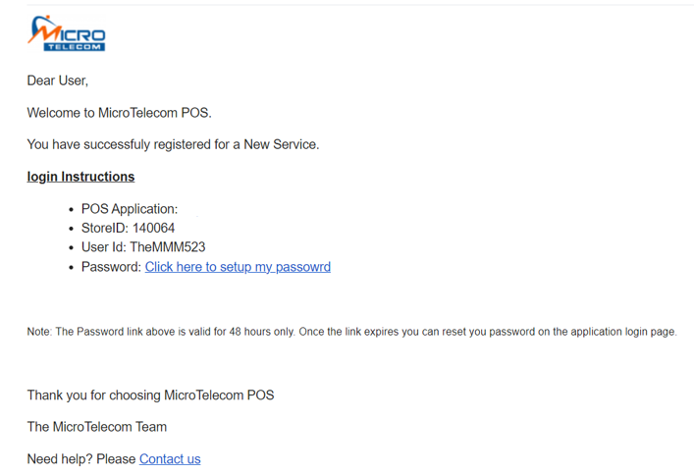Click the 'Note:' word in small print
The width and height of the screenshot is (694, 474).
point(40,332)
